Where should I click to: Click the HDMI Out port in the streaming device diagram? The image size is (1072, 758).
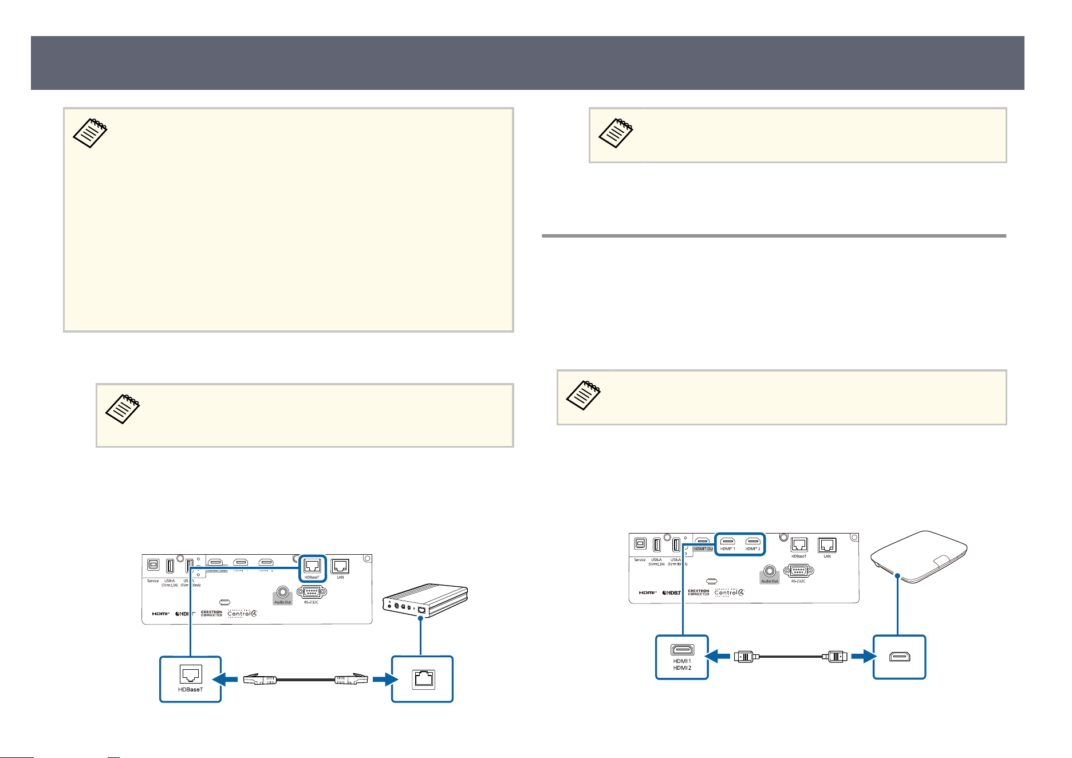click(702, 540)
